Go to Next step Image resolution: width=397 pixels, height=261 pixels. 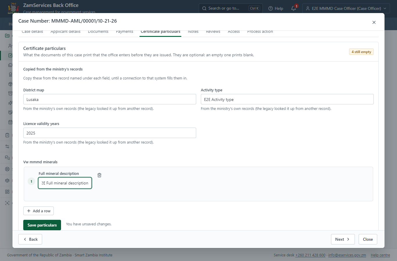[x=343, y=239]
